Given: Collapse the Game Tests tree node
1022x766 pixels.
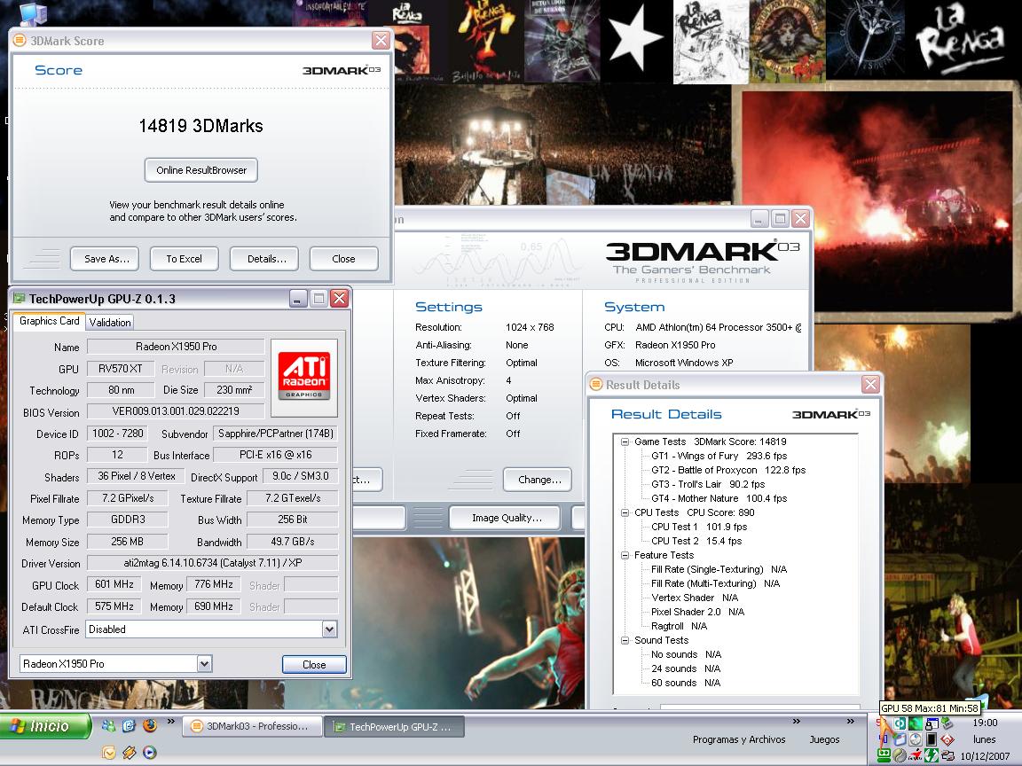Looking at the screenshot, I should click(x=625, y=442).
